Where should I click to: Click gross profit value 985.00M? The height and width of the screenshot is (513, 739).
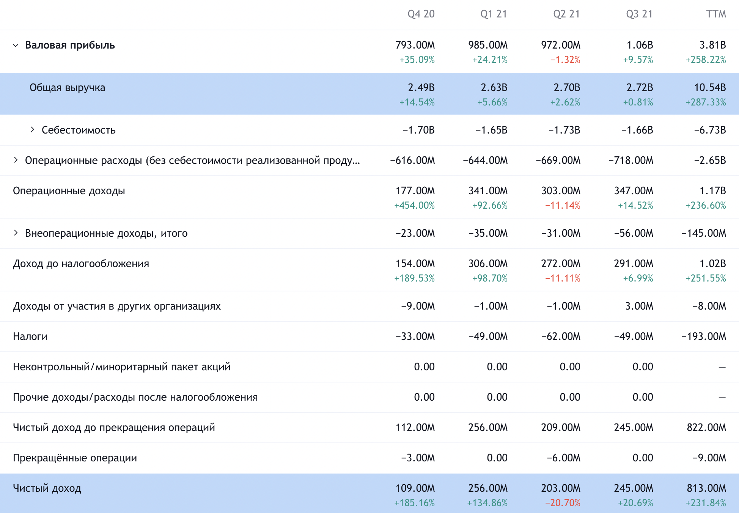tap(488, 45)
